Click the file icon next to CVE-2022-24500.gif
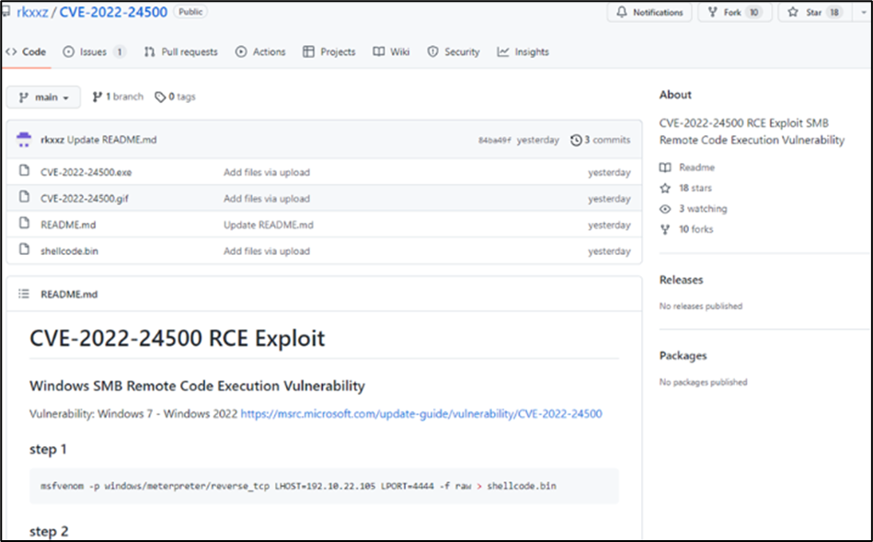 [x=24, y=196]
